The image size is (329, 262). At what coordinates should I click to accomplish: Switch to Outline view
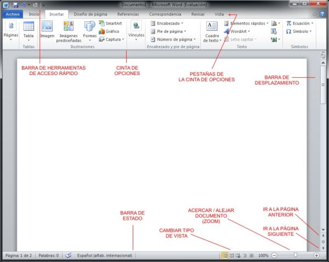[245, 255]
